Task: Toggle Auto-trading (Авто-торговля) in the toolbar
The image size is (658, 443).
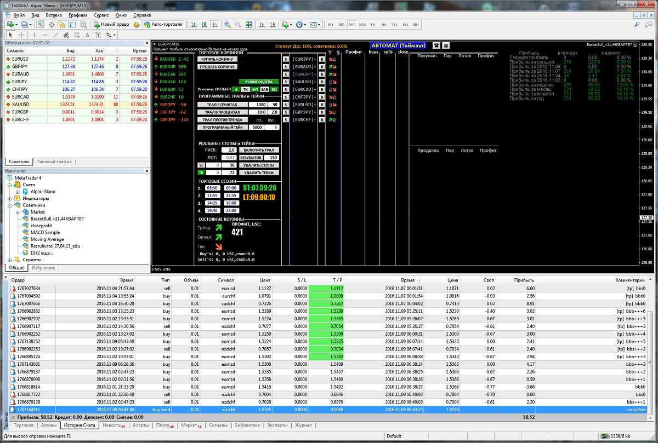Action: coord(163,25)
